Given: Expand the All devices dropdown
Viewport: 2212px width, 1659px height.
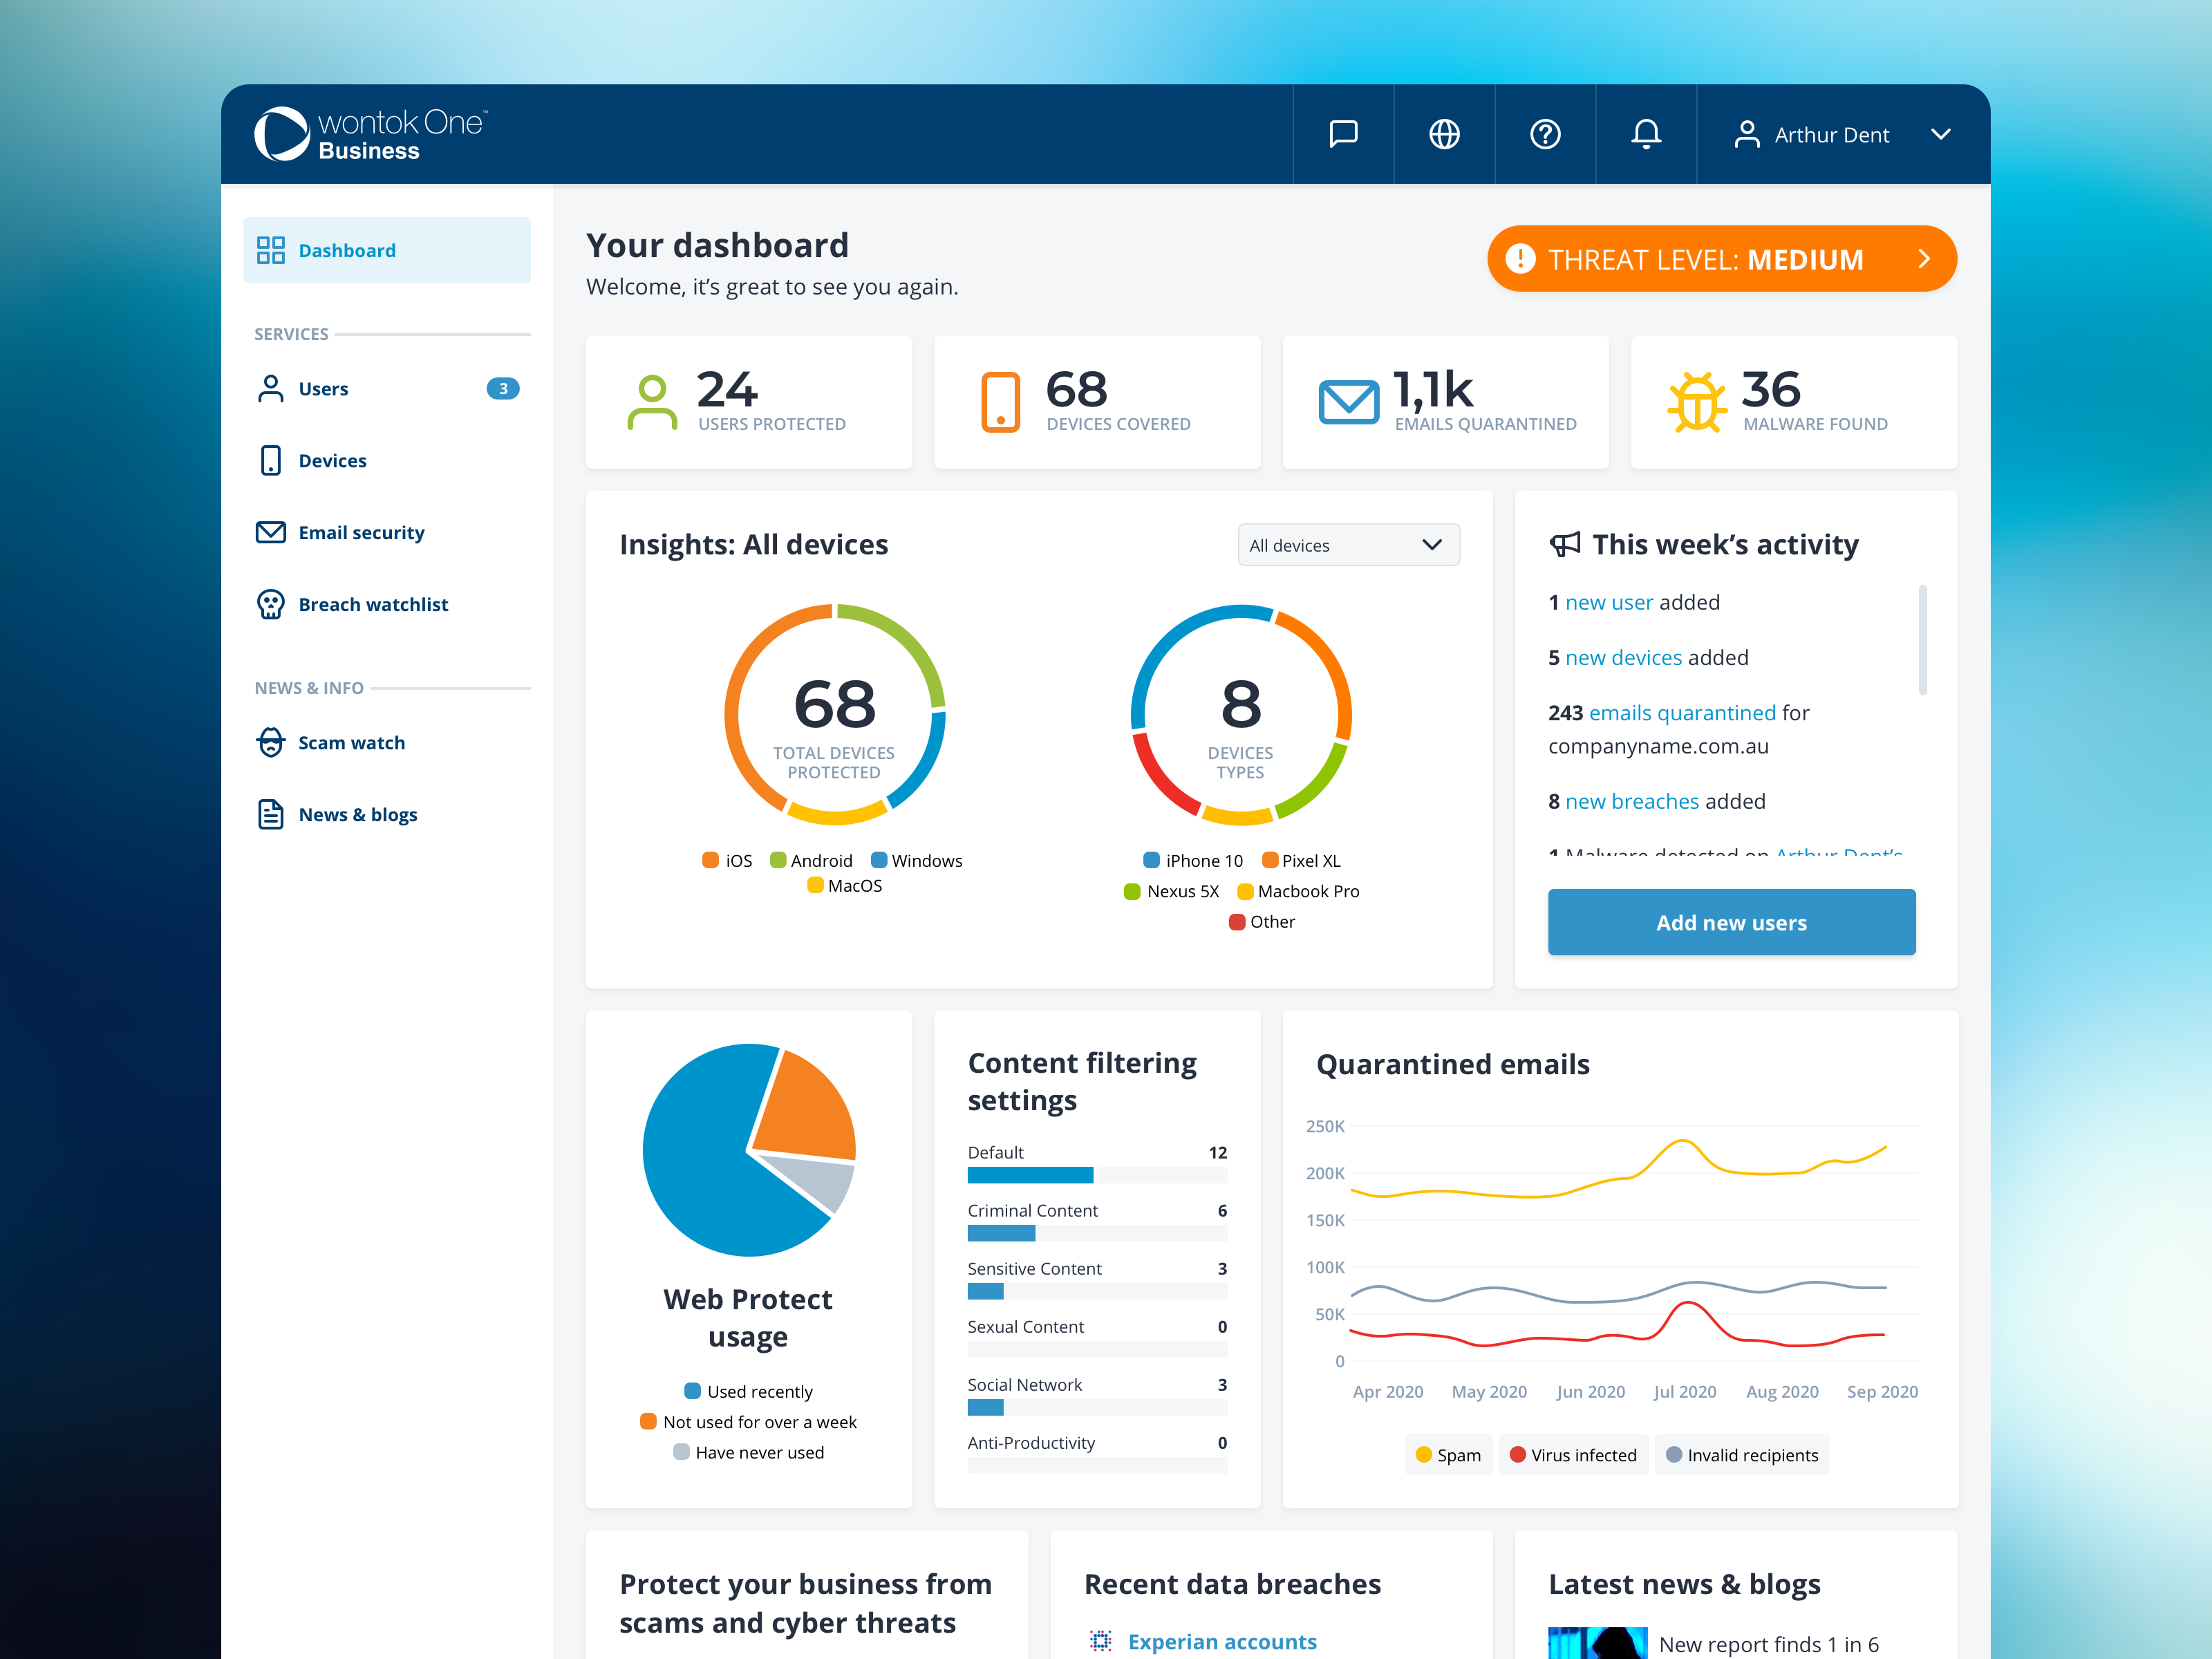Looking at the screenshot, I should pos(1348,545).
